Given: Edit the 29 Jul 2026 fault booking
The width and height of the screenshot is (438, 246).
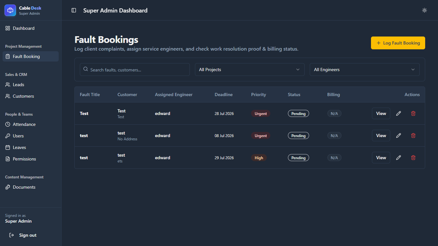Looking at the screenshot, I should point(399,158).
